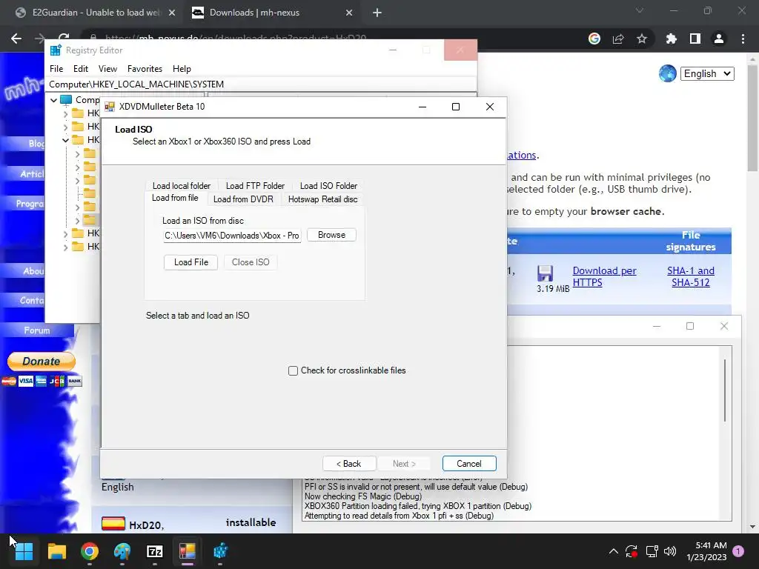Open Chrome three-dot menu
The image size is (759, 569).
(x=743, y=39)
